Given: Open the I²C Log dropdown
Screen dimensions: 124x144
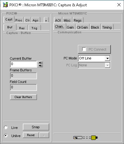Looking at the screenshot, I should pyautogui.click(x=107, y=65).
